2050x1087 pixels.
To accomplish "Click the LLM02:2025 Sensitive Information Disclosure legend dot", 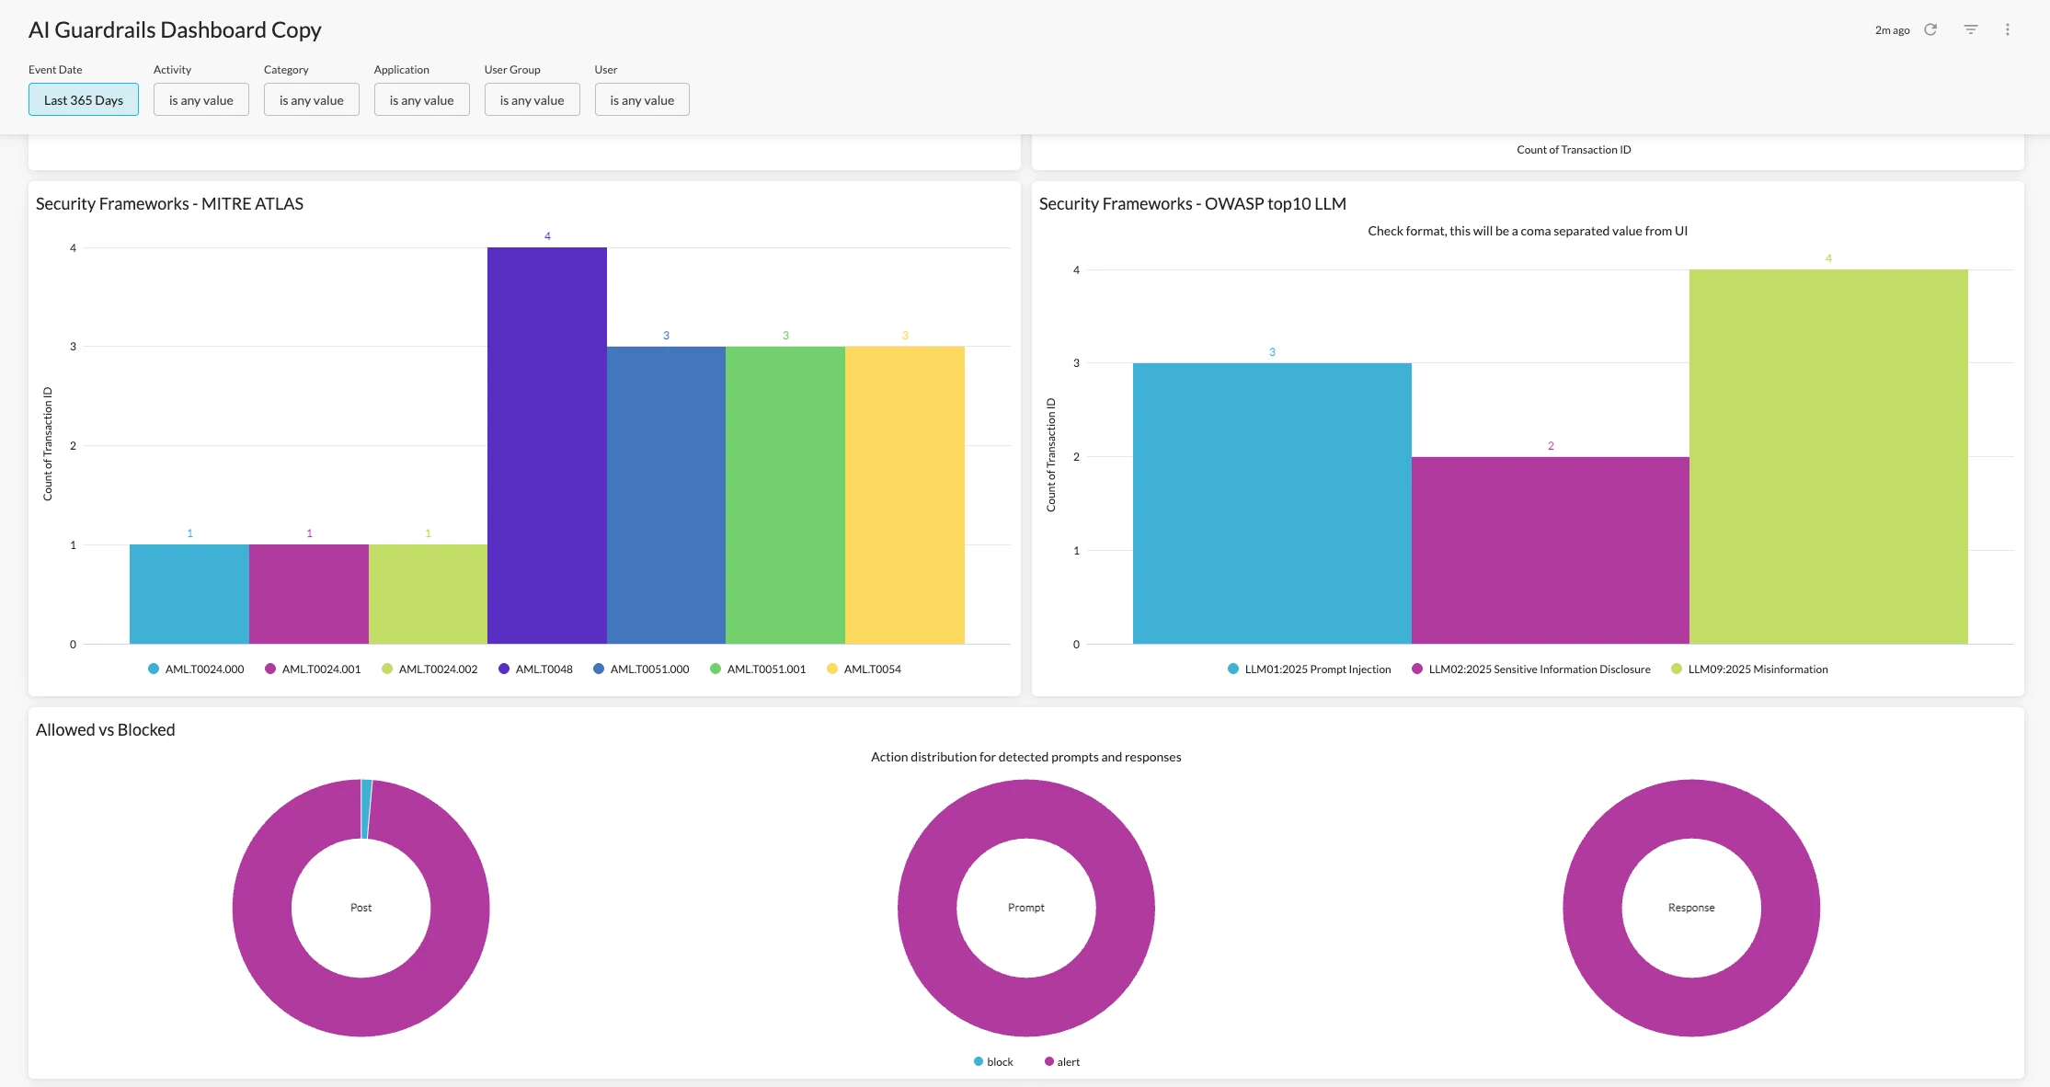I will (x=1417, y=669).
